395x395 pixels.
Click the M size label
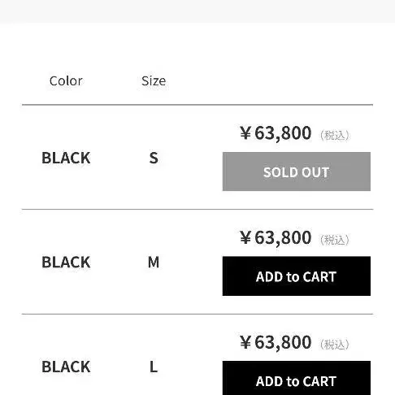pyautogui.click(x=154, y=263)
